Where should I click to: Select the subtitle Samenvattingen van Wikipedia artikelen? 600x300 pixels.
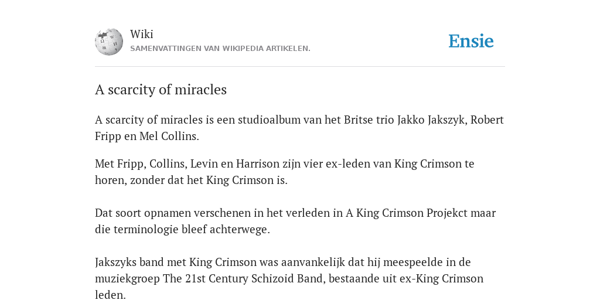click(220, 49)
